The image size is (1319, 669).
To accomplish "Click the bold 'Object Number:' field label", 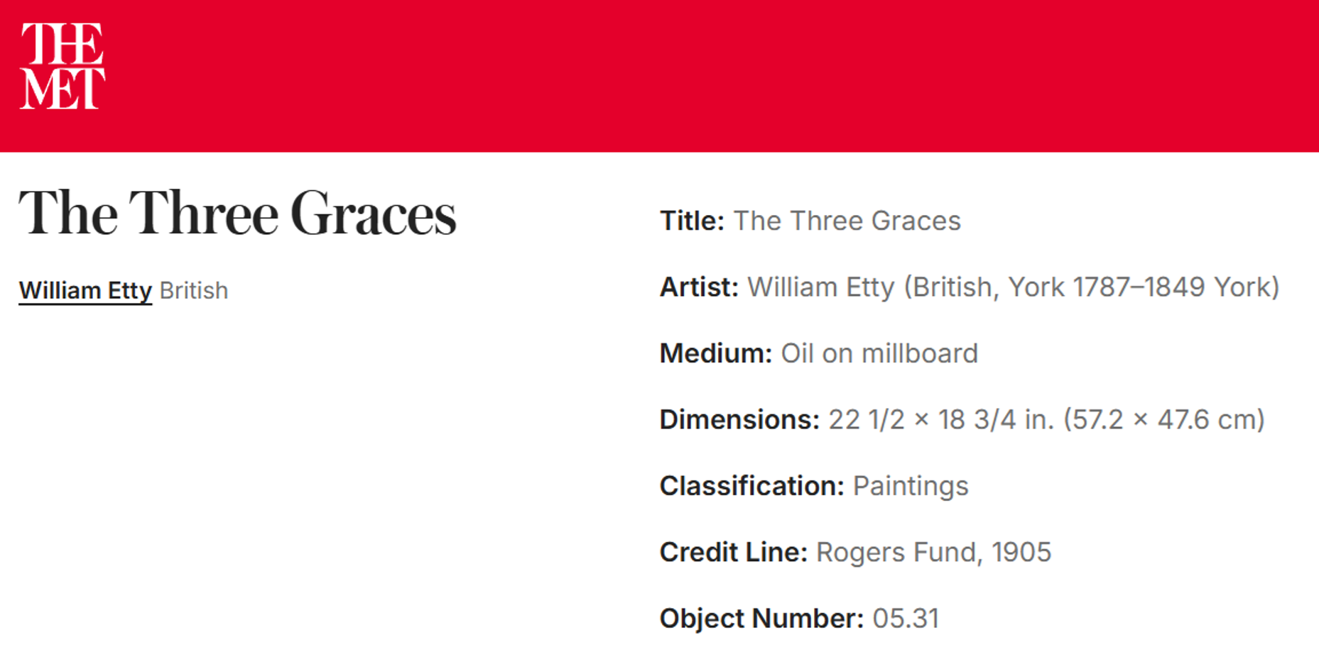I will [761, 619].
